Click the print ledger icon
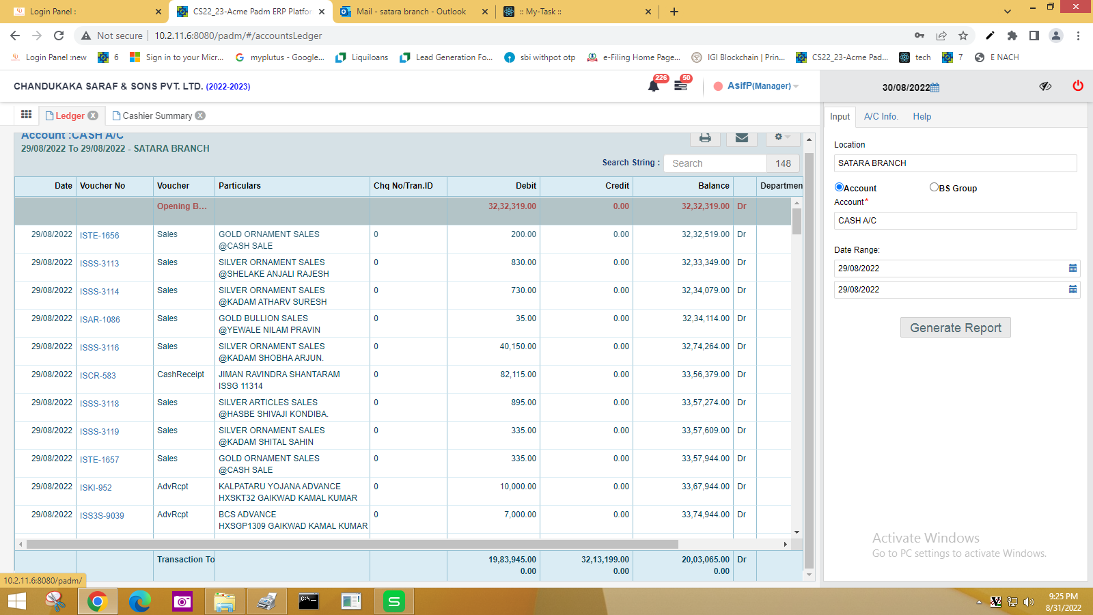Screen dimensions: 1093x615 705,137
